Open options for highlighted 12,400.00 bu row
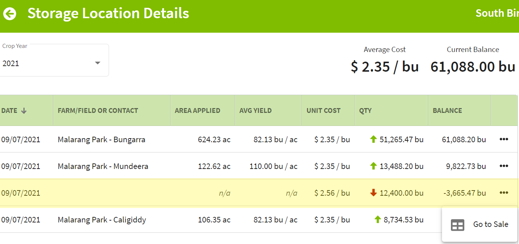Image resolution: width=519 pixels, height=244 pixels. (x=504, y=193)
